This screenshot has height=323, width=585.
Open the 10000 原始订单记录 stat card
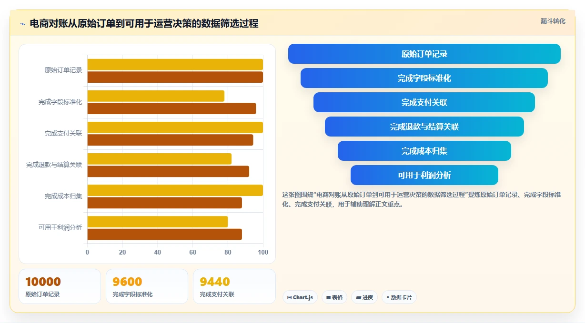pyautogui.click(x=60, y=286)
